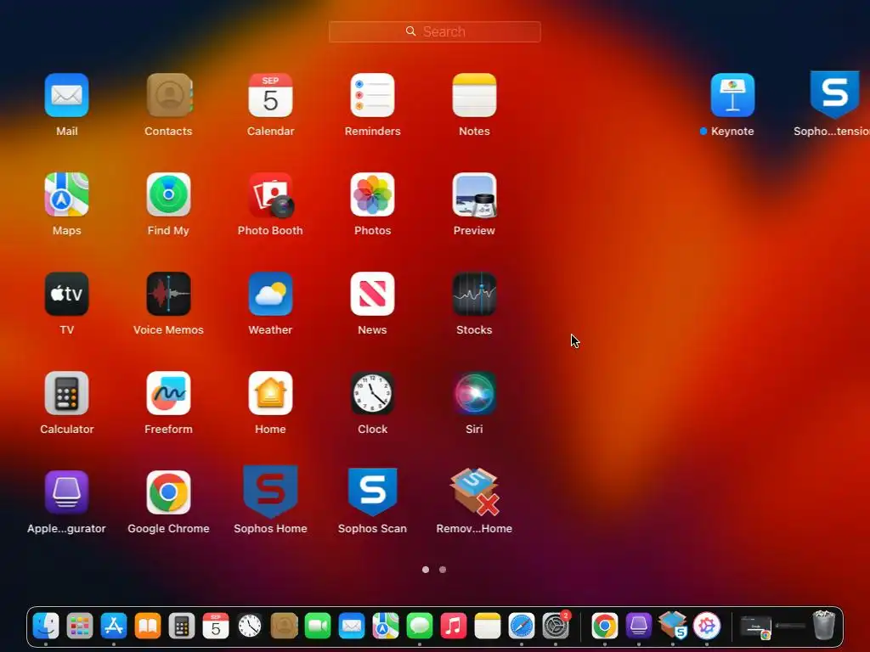The image size is (870, 652).
Task: Restore the minimized Chrome window in Dock
Action: coord(755,627)
